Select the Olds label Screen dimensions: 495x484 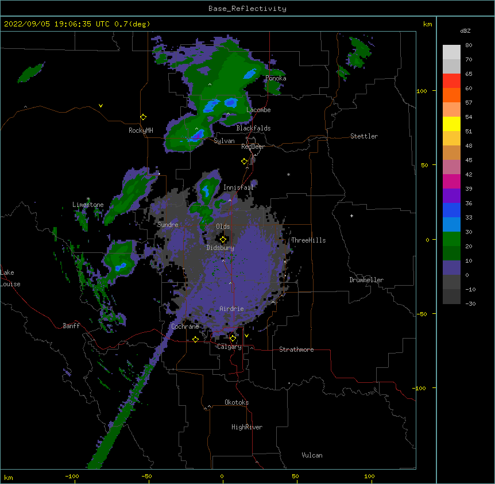click(x=223, y=226)
